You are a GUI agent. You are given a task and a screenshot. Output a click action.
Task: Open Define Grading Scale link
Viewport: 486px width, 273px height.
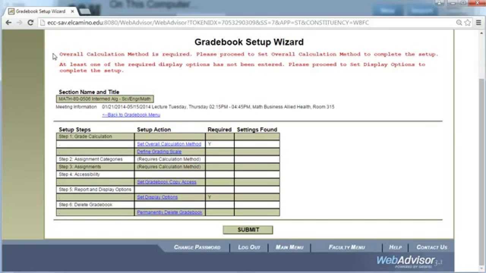pos(159,152)
